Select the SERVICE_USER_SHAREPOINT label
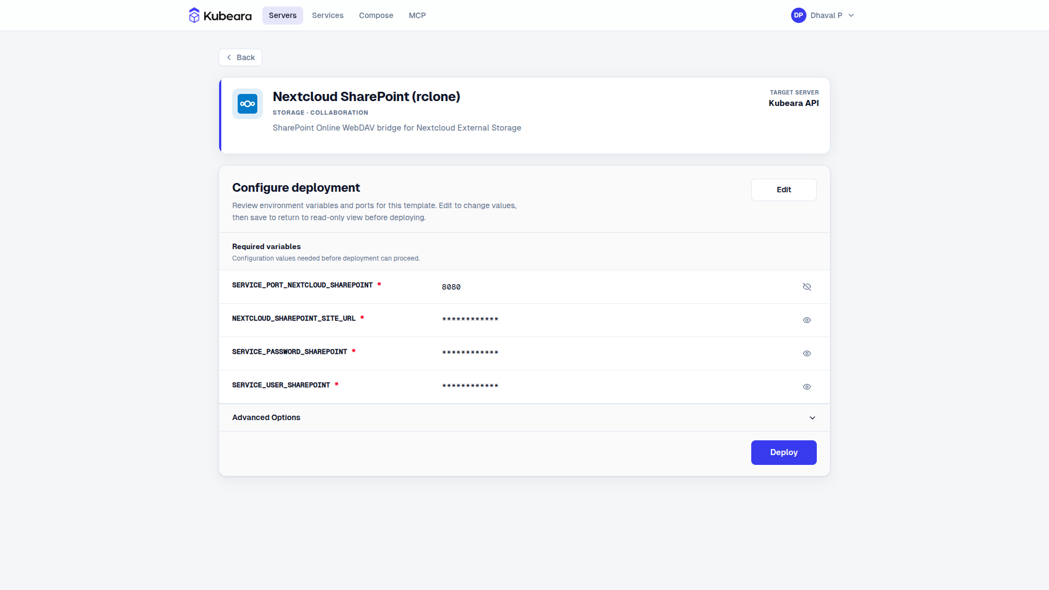The height and width of the screenshot is (590, 1049). pyautogui.click(x=281, y=385)
